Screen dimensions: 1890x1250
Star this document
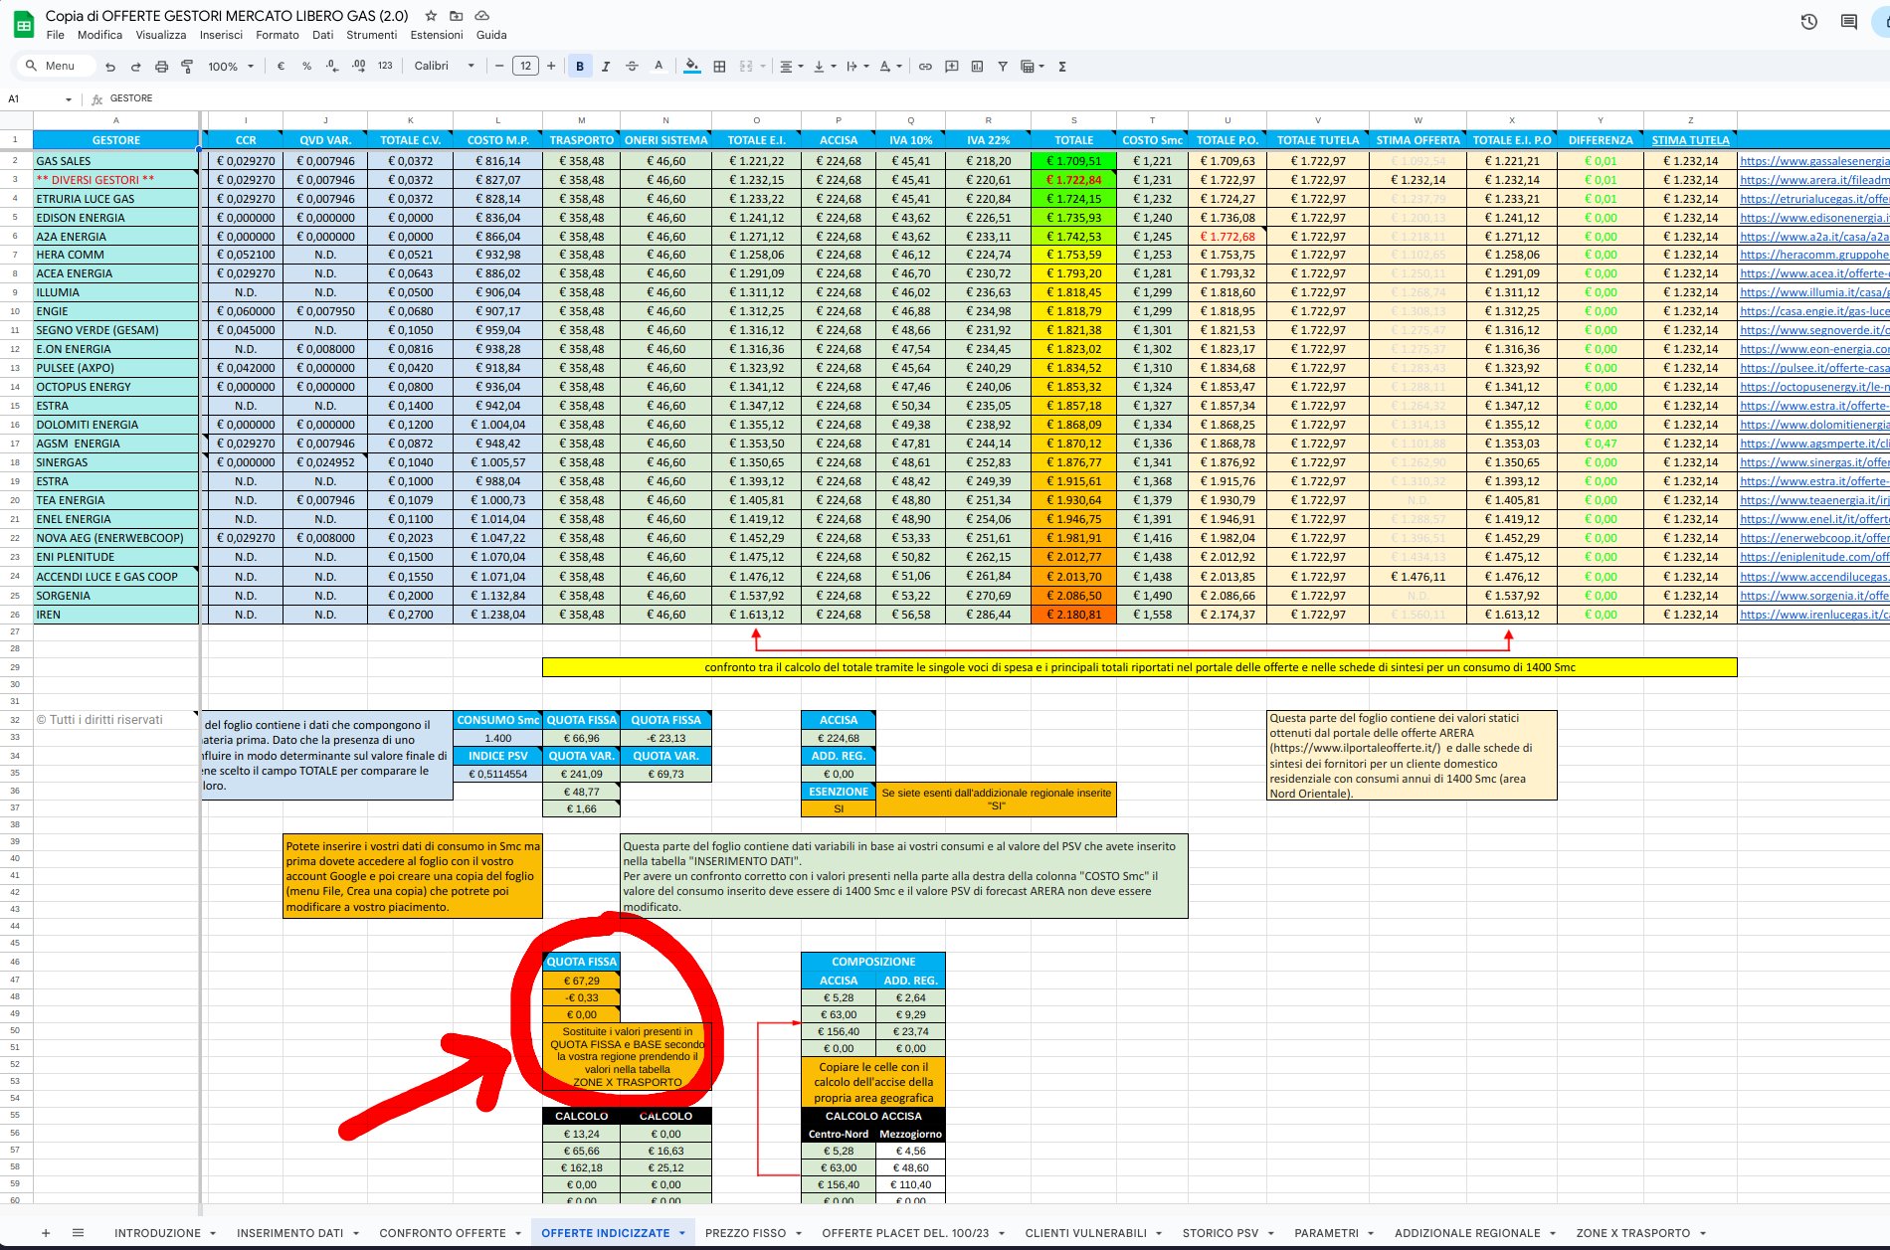tap(431, 16)
